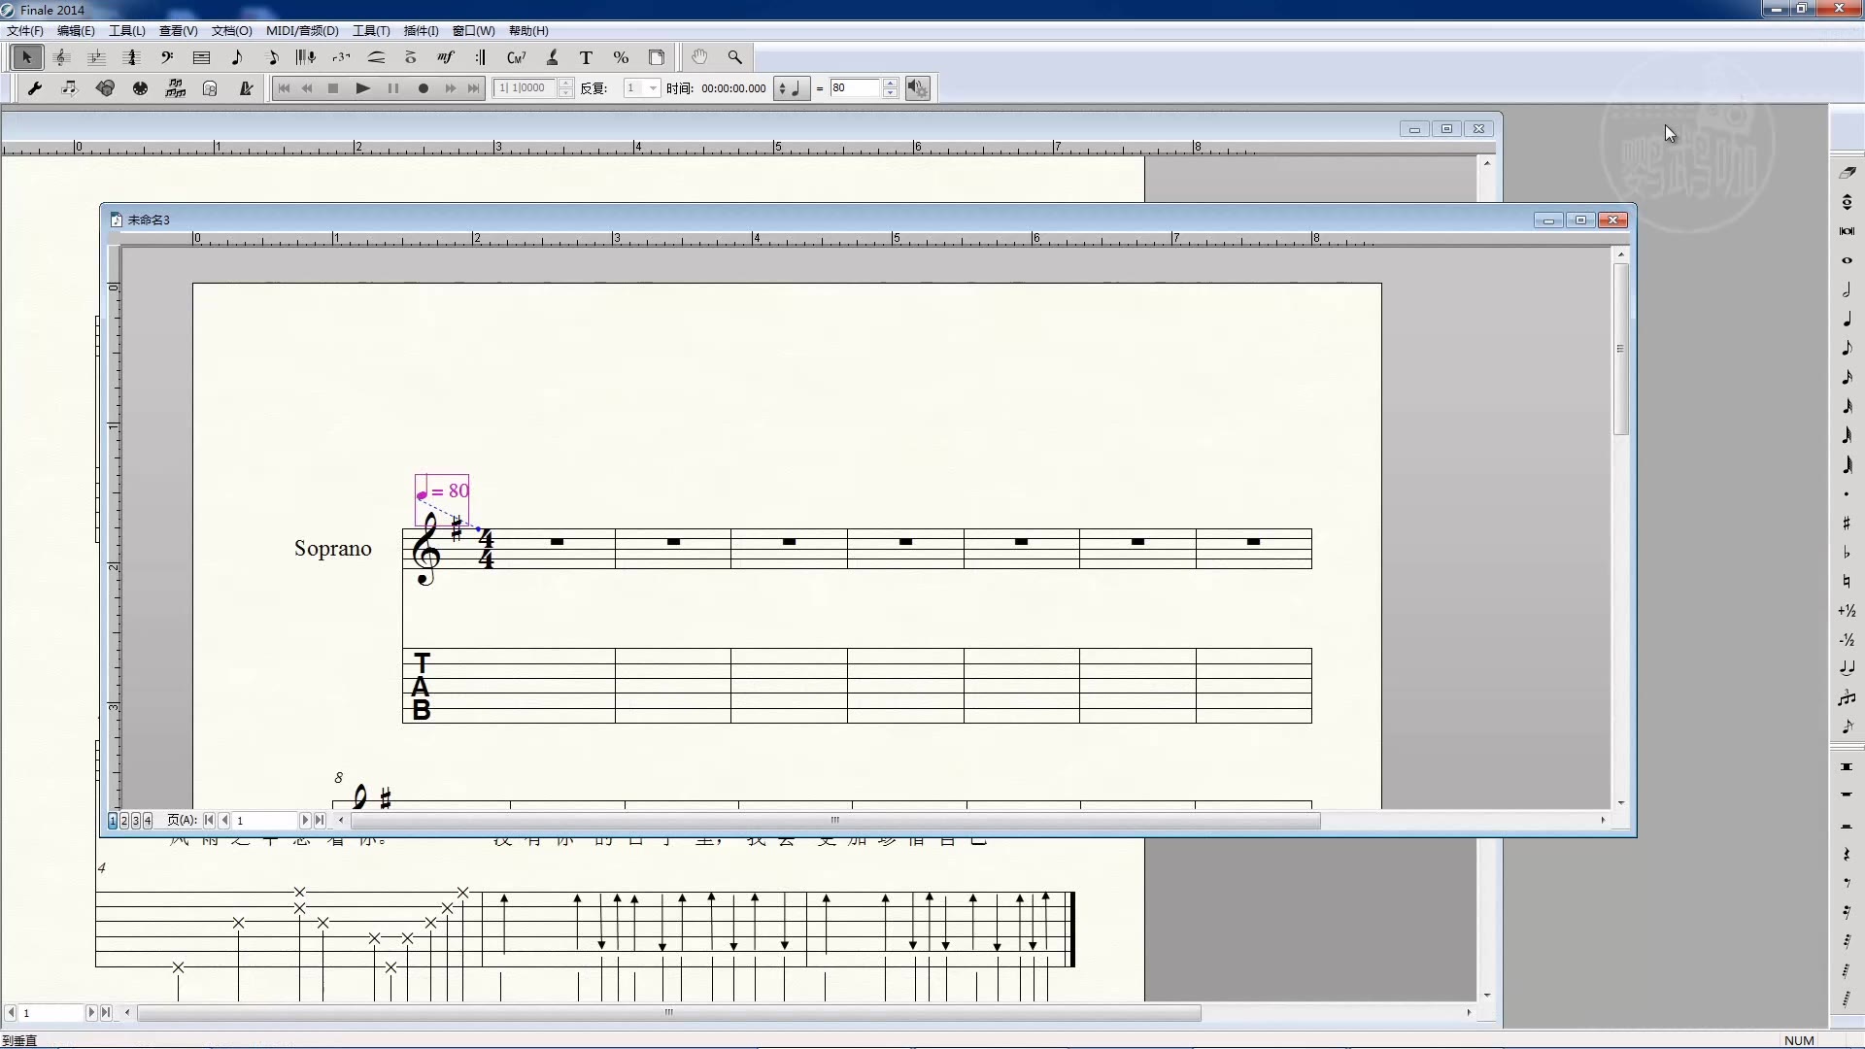Select the Hand Grabber tool
Viewport: 1865px width, 1049px height.
point(699,57)
